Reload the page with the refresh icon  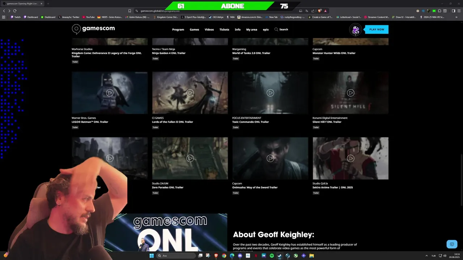click(15, 11)
